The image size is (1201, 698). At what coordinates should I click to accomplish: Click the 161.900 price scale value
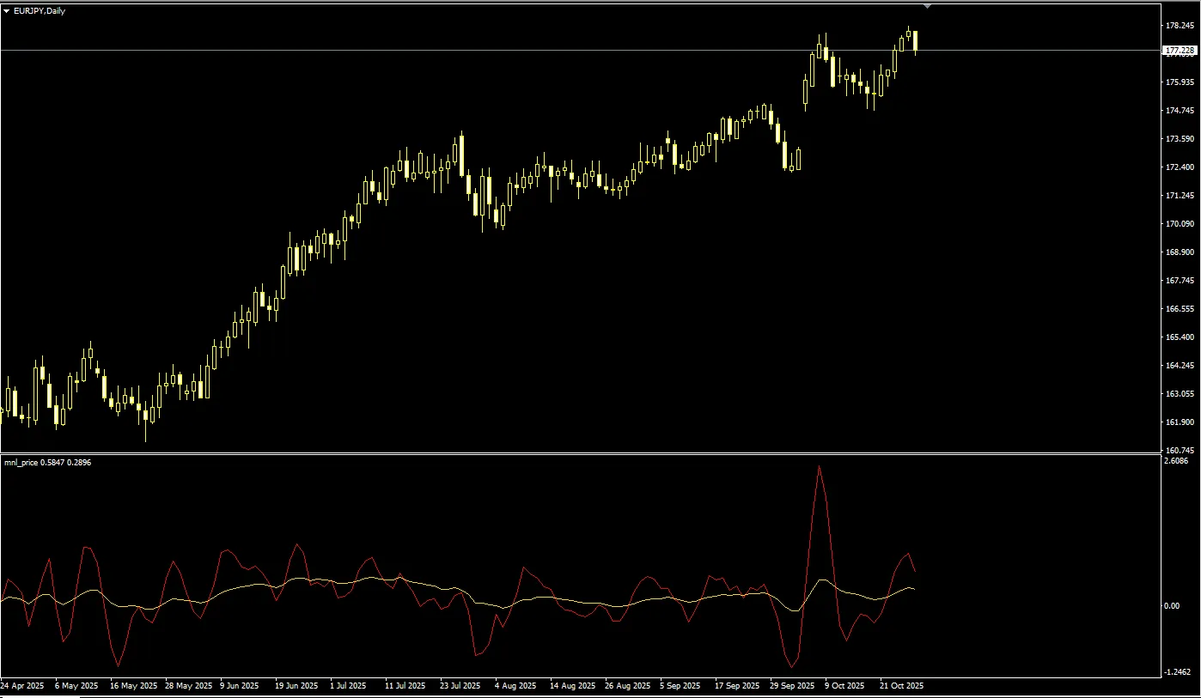pyautogui.click(x=1180, y=422)
